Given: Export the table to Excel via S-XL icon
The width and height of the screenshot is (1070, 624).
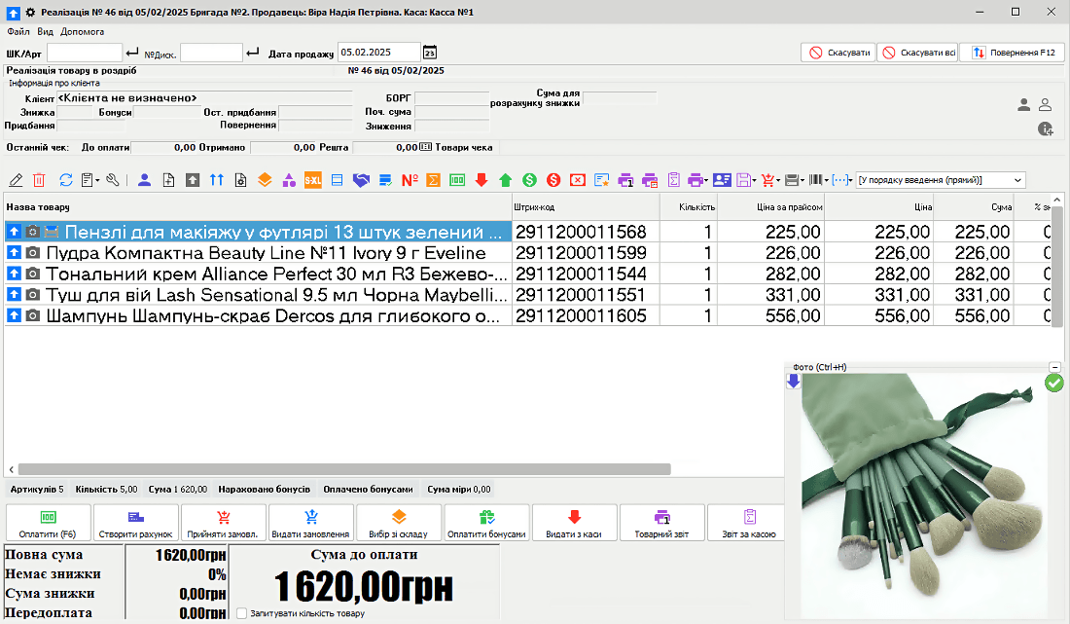Looking at the screenshot, I should 313,180.
